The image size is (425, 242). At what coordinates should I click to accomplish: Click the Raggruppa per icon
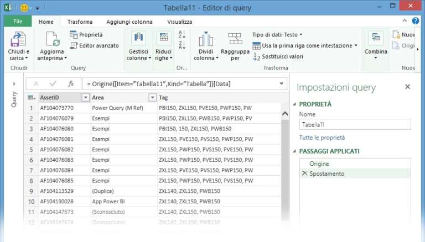235,39
